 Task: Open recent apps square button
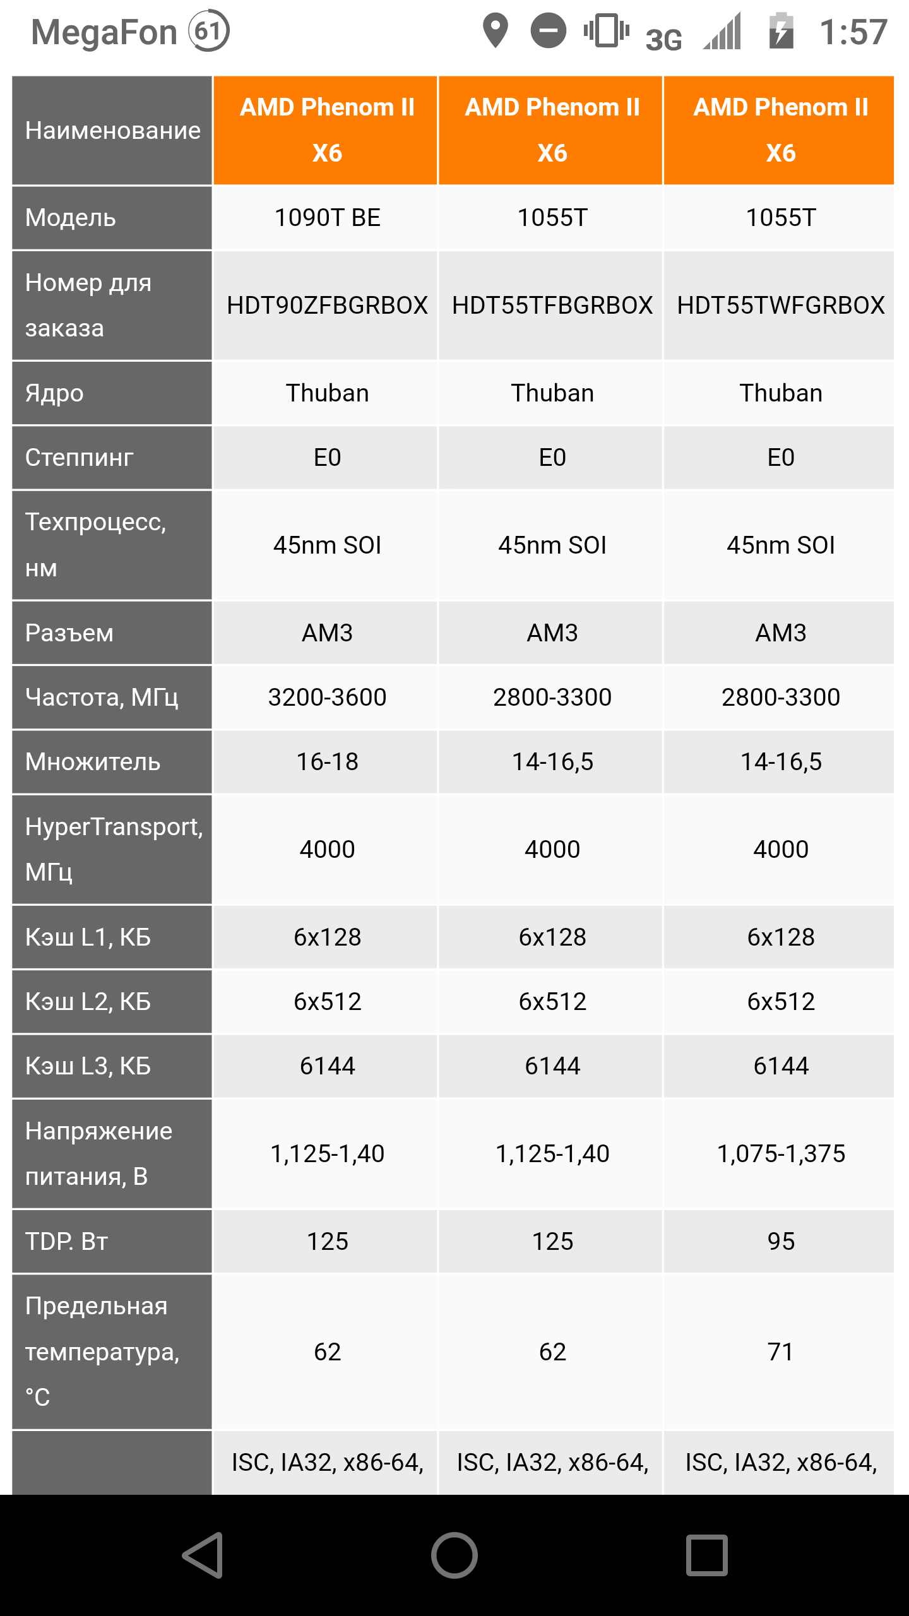point(706,1555)
